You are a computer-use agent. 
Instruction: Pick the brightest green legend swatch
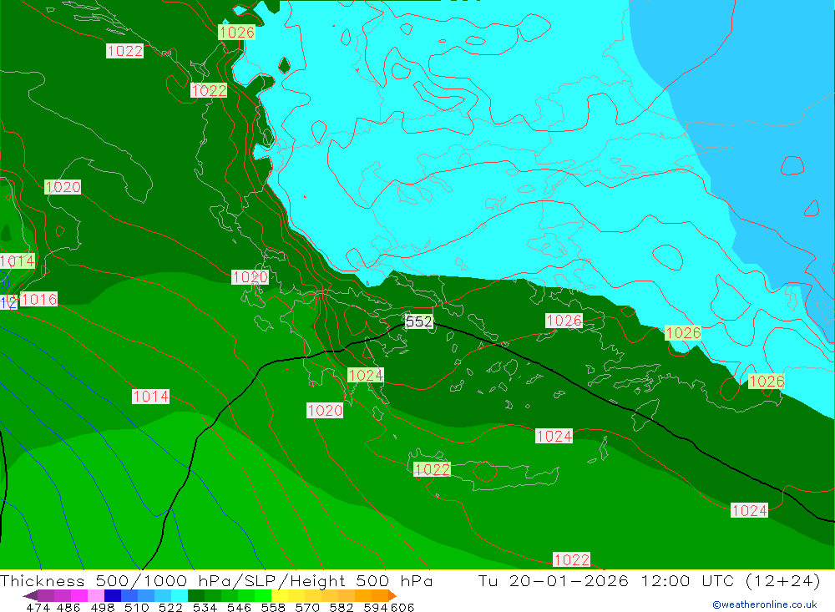[263, 595]
